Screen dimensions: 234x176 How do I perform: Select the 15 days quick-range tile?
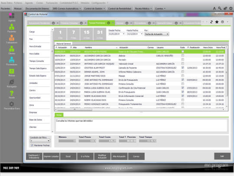pyautogui.click(x=87, y=34)
